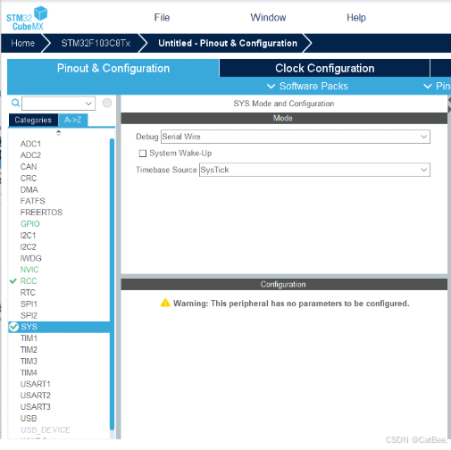Click the green check circle beside SYS
Image resolution: width=451 pixels, height=450 pixels.
point(13,327)
